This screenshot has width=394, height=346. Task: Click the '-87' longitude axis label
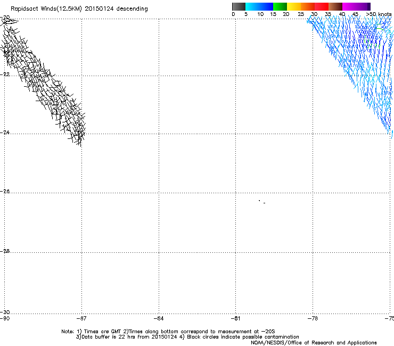[81, 319]
